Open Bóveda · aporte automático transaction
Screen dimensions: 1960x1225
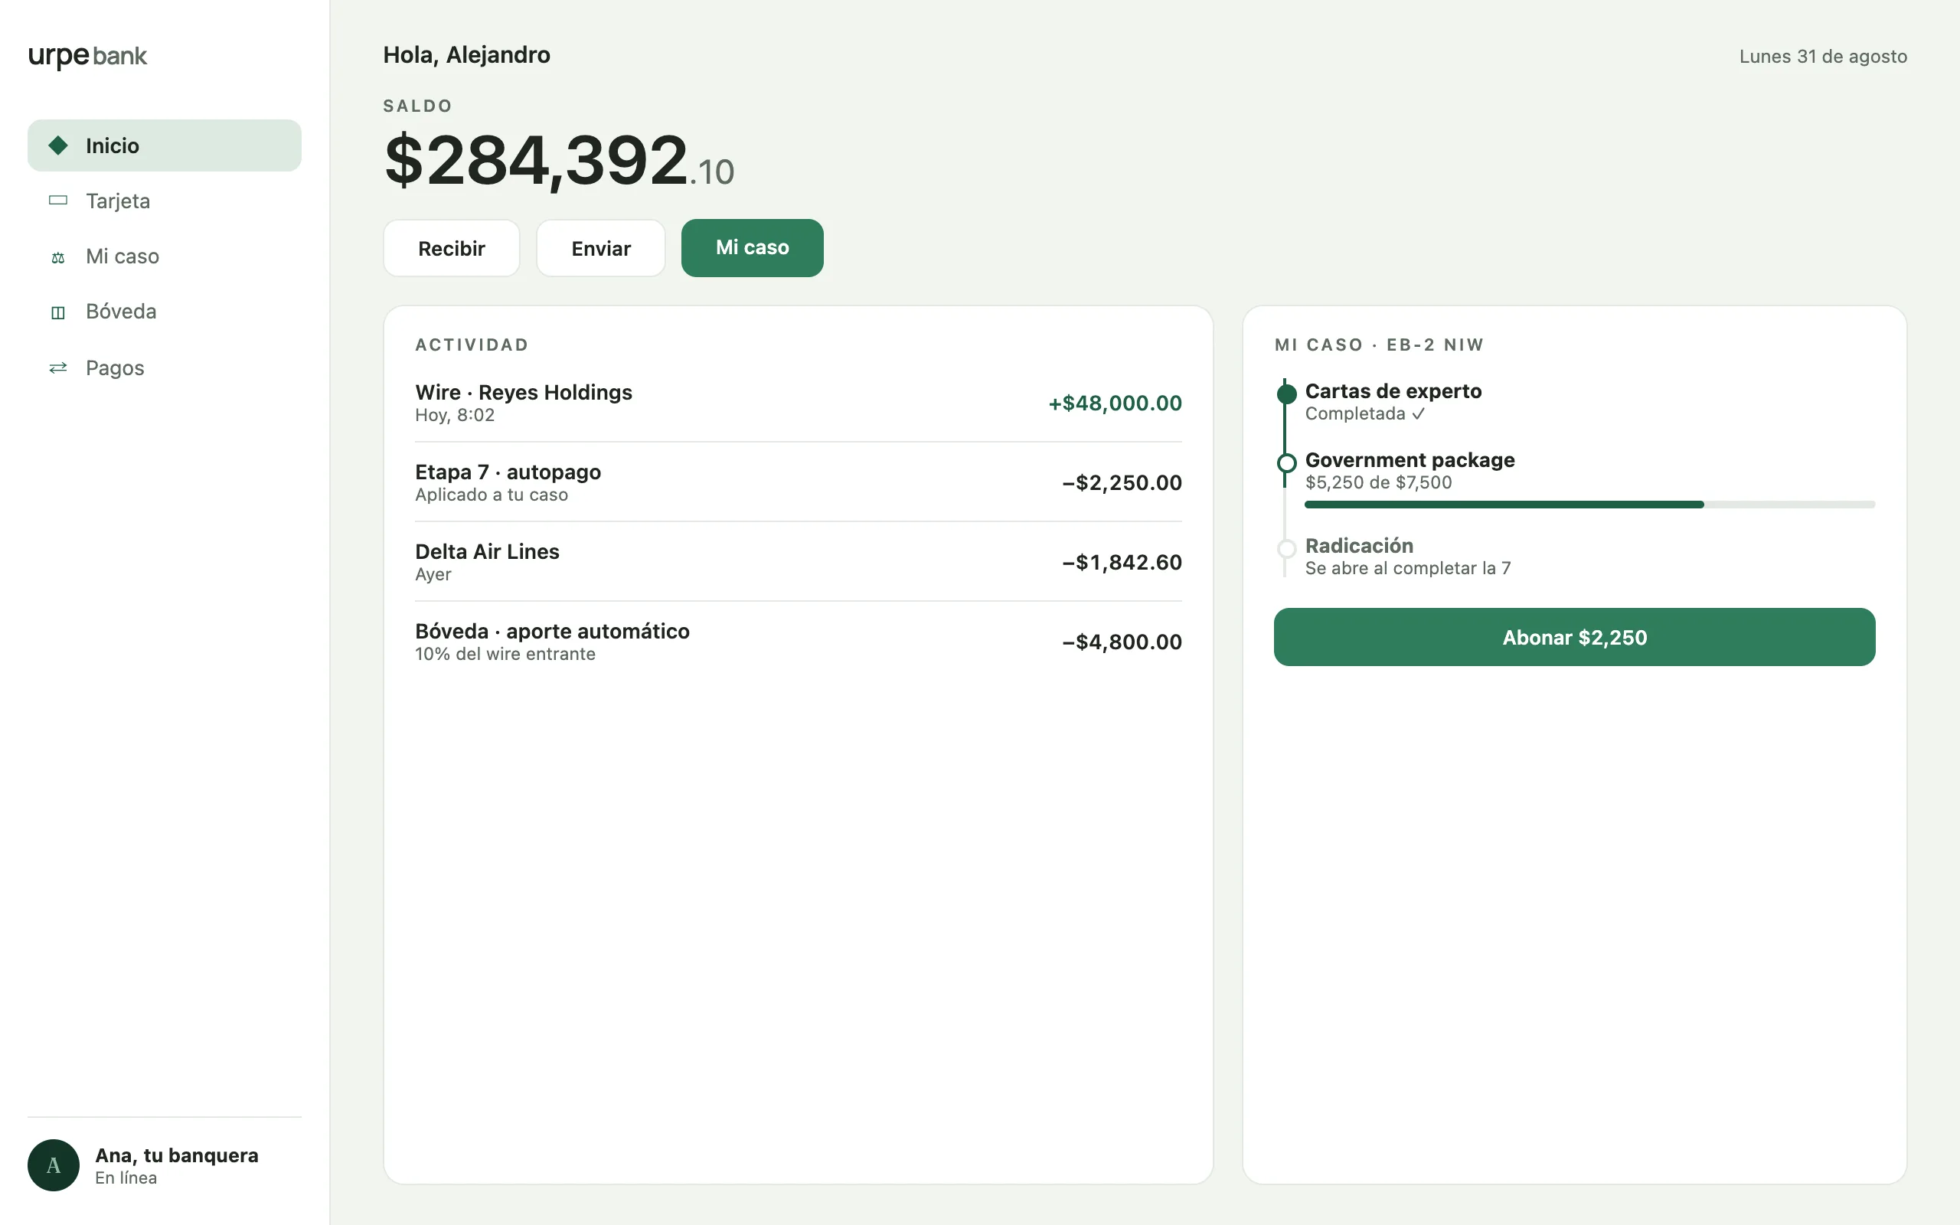[798, 641]
